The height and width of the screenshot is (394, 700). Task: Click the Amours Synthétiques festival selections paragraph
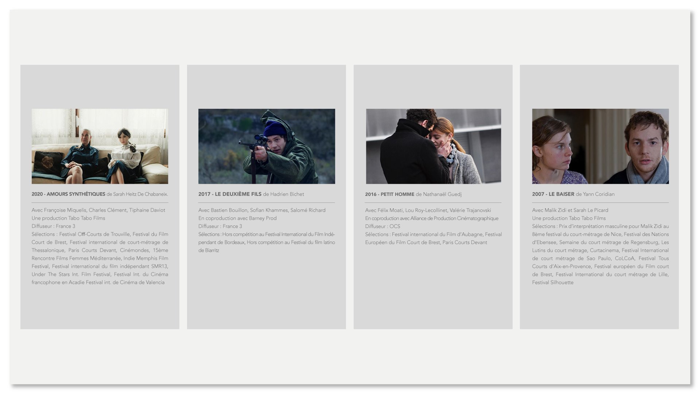click(x=100, y=258)
